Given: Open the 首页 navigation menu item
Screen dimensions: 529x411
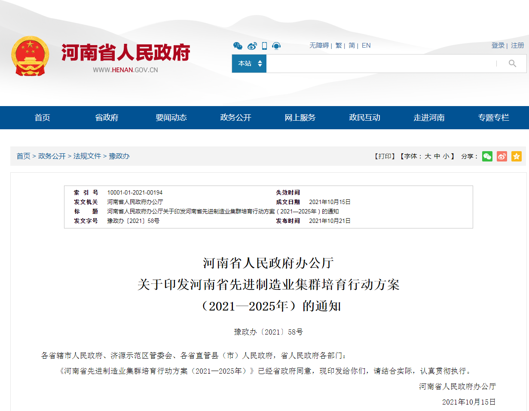Looking at the screenshot, I should coord(43,118).
